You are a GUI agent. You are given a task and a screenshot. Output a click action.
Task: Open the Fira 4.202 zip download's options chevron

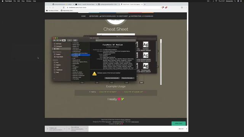click(86, 129)
